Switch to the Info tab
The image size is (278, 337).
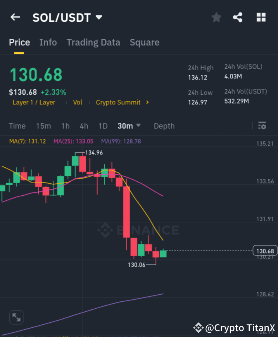tap(48, 42)
